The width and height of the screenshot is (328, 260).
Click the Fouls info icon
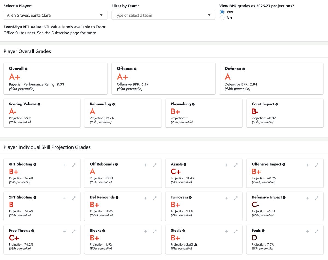263,231
